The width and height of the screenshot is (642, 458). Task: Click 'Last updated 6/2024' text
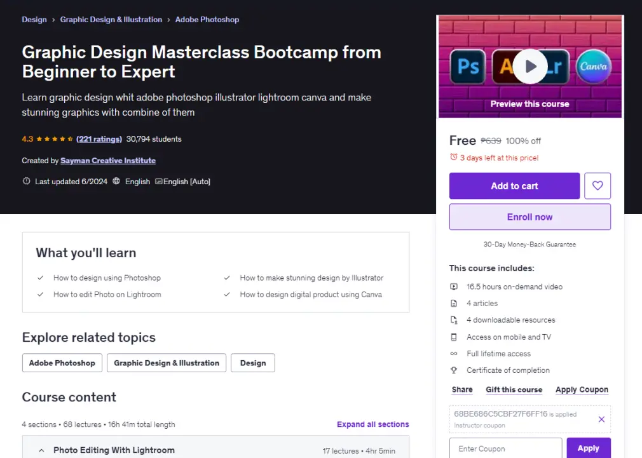tap(71, 181)
